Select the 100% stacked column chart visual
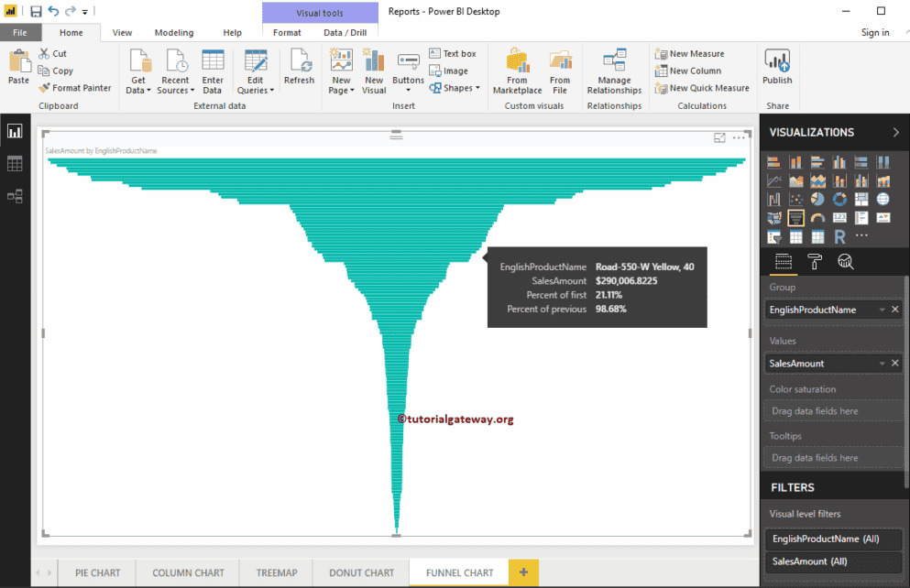This screenshot has height=588, width=910. (883, 162)
